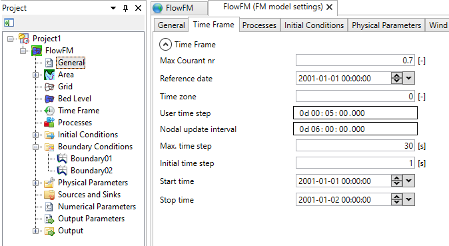
Task: Open Time Frame clock icon in tree
Action: [49, 111]
